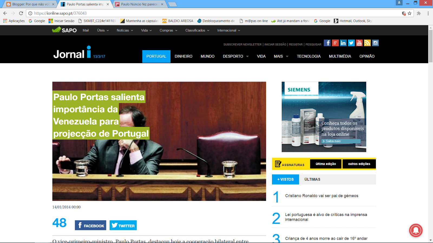The image size is (433, 243).
Task: Open the YouTube channel icon
Action: click(x=359, y=43)
